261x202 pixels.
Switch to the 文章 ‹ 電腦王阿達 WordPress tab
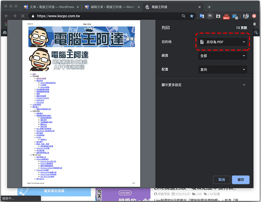[x=51, y=7]
